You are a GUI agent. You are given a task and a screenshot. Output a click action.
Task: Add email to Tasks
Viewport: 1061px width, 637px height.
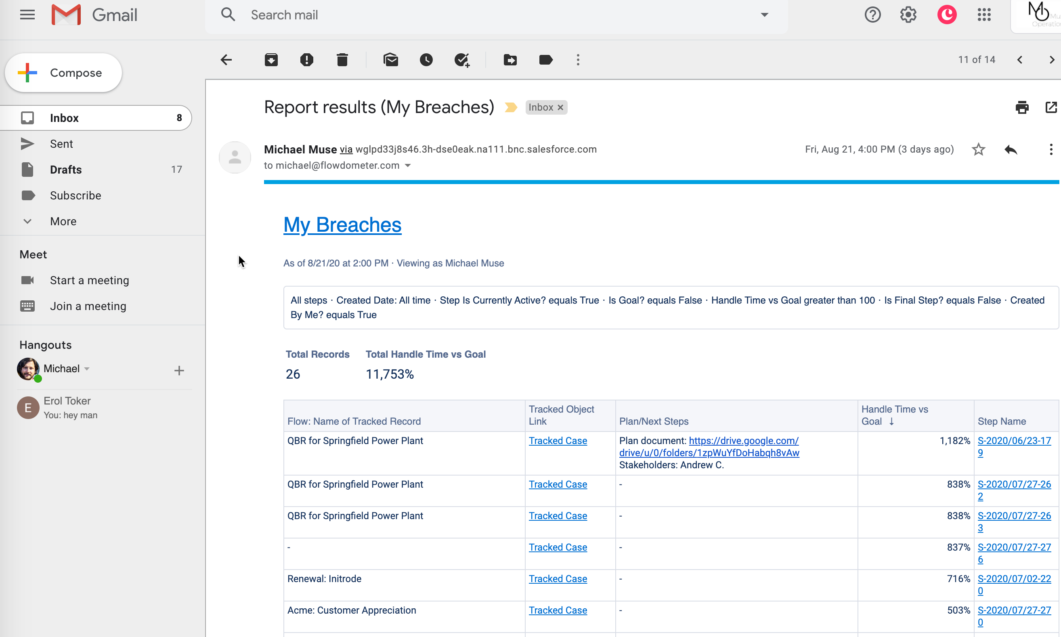point(462,60)
